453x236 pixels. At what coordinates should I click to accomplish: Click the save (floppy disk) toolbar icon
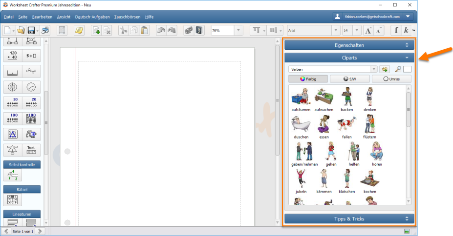(x=31, y=30)
